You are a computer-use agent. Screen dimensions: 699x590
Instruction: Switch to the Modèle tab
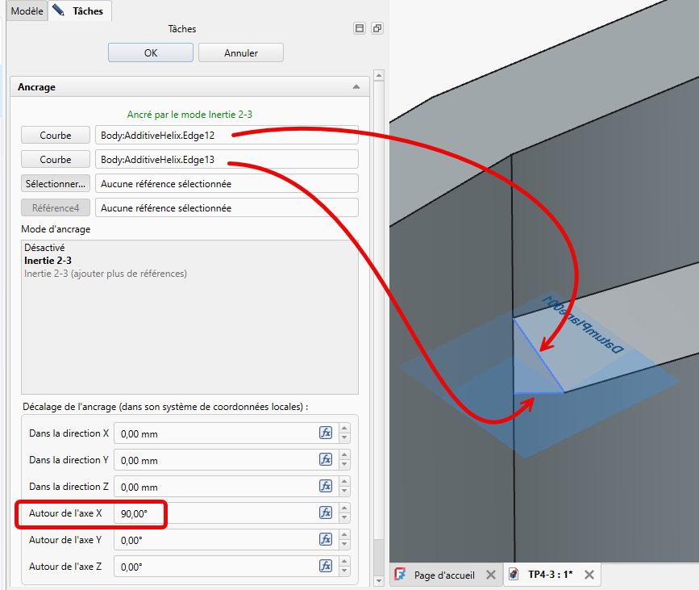(26, 11)
